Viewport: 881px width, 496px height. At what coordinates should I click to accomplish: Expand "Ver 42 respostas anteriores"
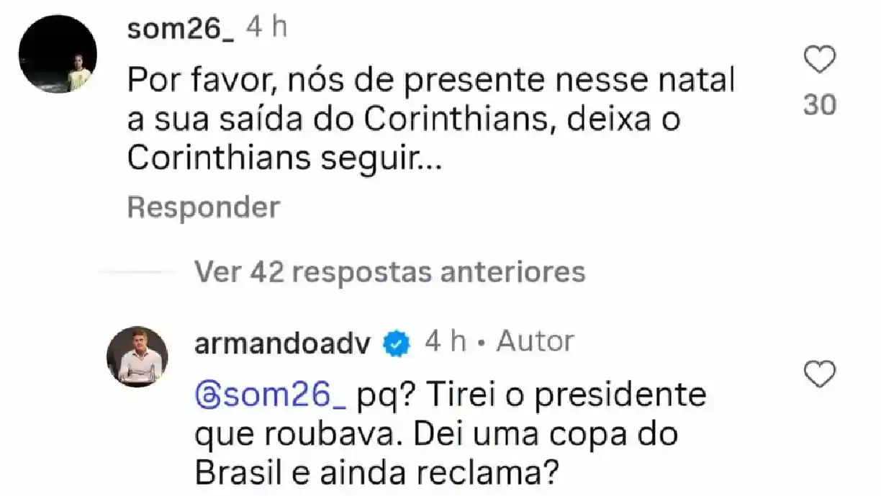coord(389,272)
